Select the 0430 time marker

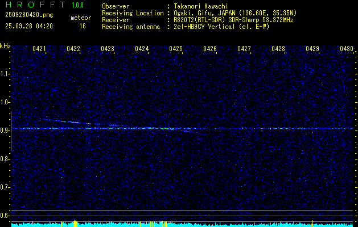(347, 49)
